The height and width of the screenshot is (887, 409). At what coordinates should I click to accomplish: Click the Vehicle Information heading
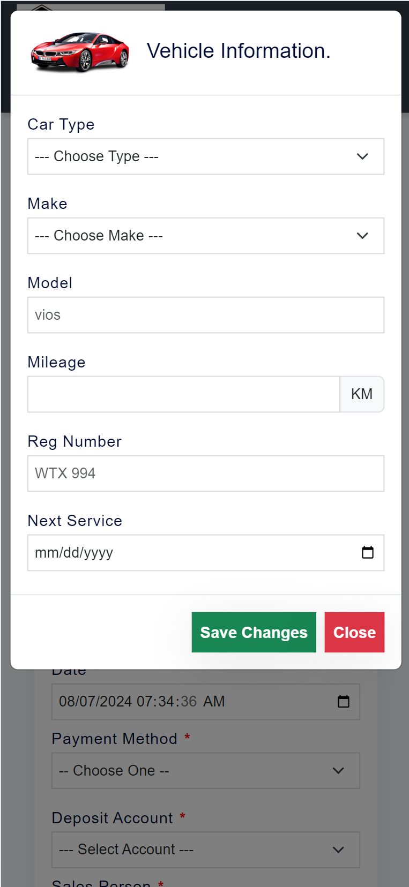239,51
